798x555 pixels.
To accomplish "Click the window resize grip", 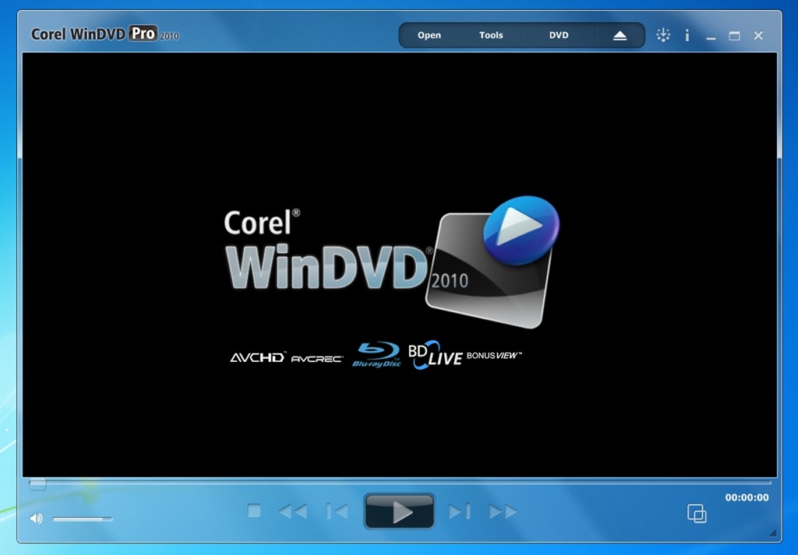I will pyautogui.click(x=773, y=532).
